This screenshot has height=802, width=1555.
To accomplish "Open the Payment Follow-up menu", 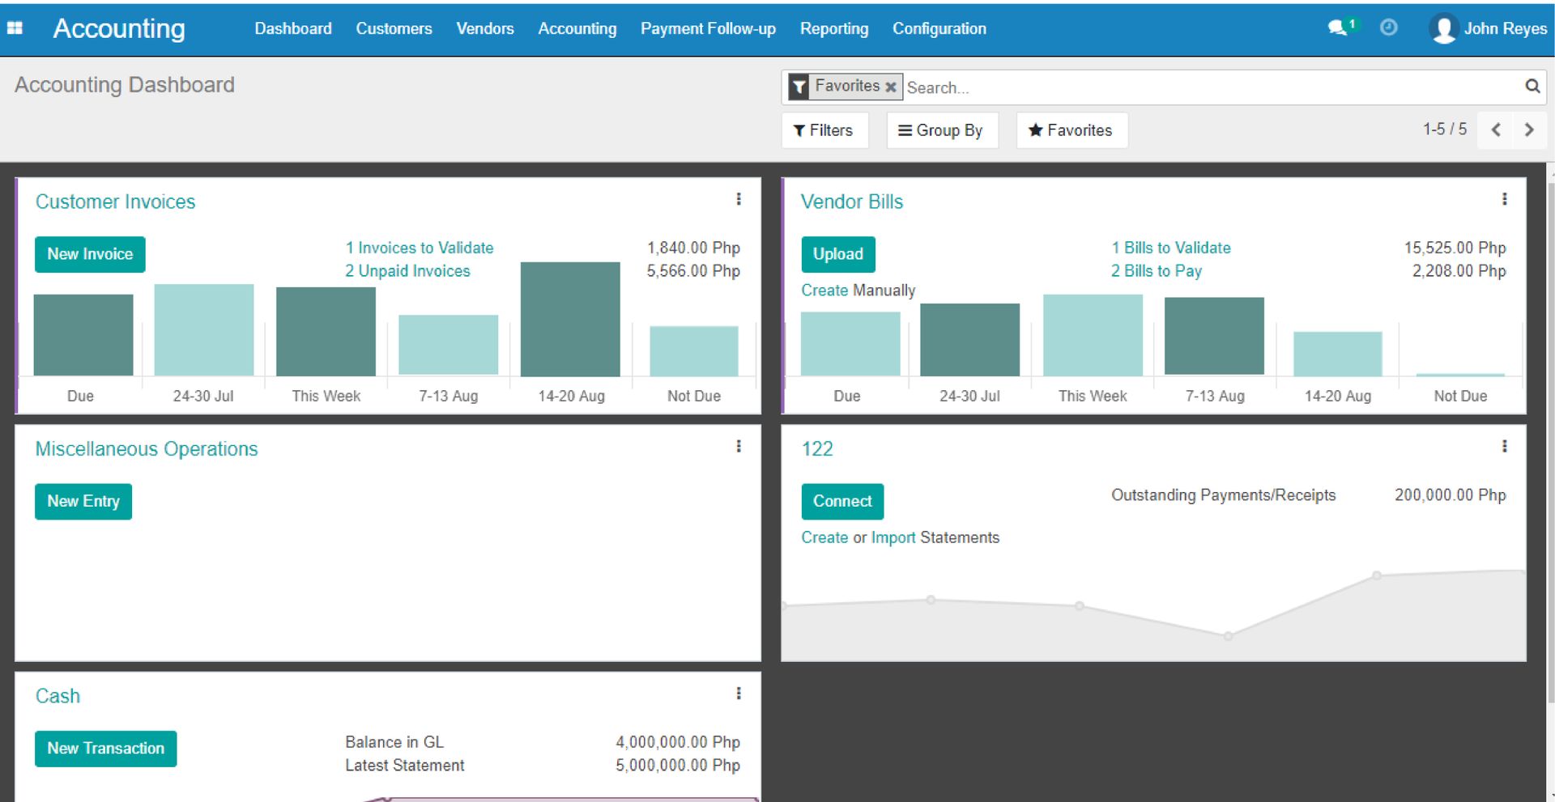I will [707, 28].
